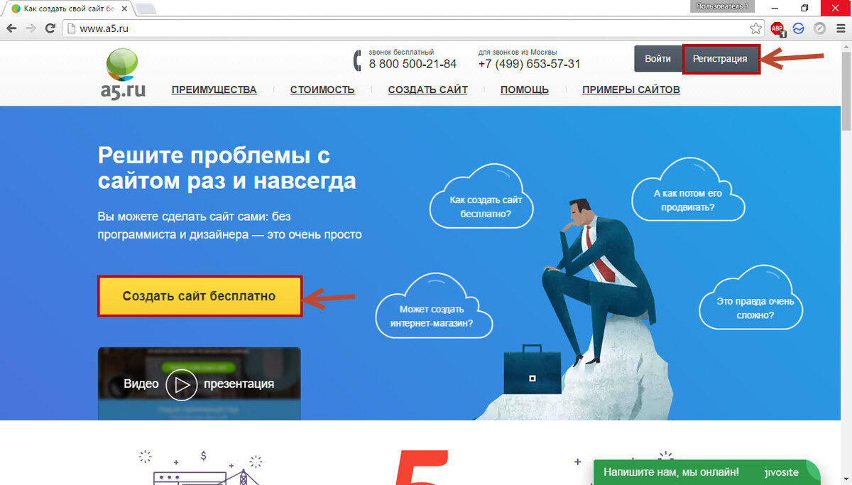The image size is (852, 485).
Task: Open the СТОИМОСТЬ menu item
Action: coord(322,89)
